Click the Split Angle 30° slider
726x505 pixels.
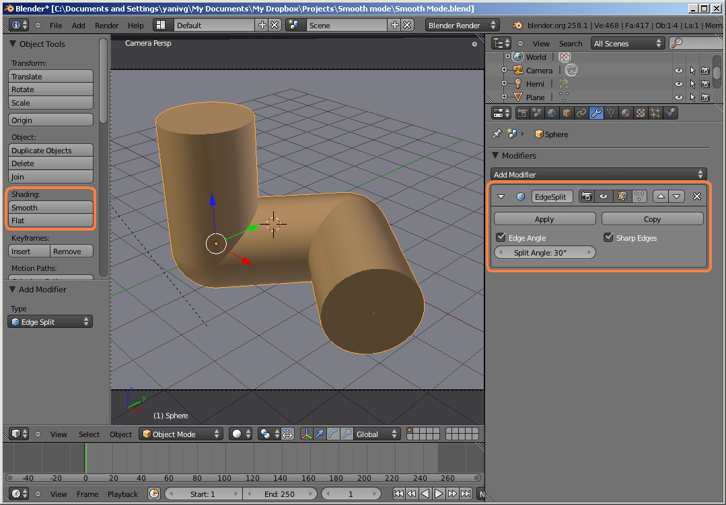[x=544, y=253]
